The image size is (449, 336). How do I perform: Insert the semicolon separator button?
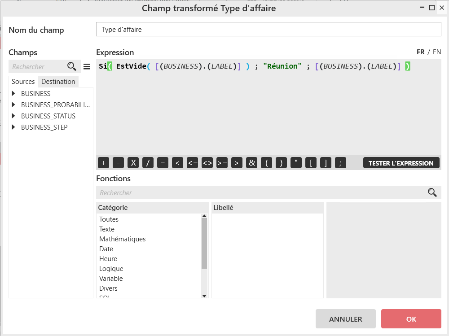pos(340,163)
